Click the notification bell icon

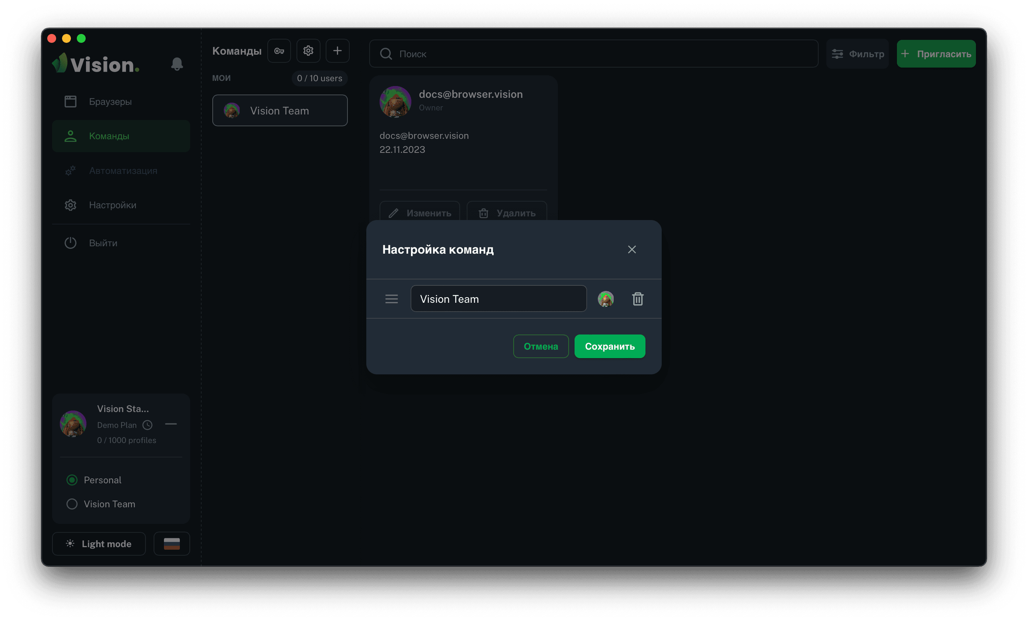pyautogui.click(x=177, y=64)
